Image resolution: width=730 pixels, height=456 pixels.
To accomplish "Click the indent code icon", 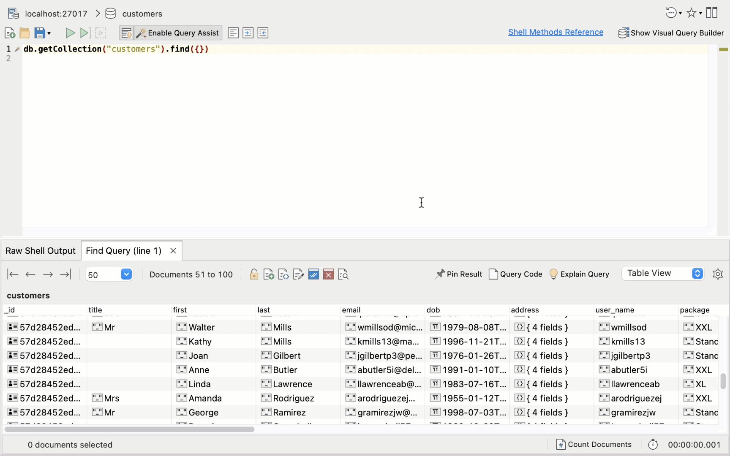I will (x=248, y=33).
